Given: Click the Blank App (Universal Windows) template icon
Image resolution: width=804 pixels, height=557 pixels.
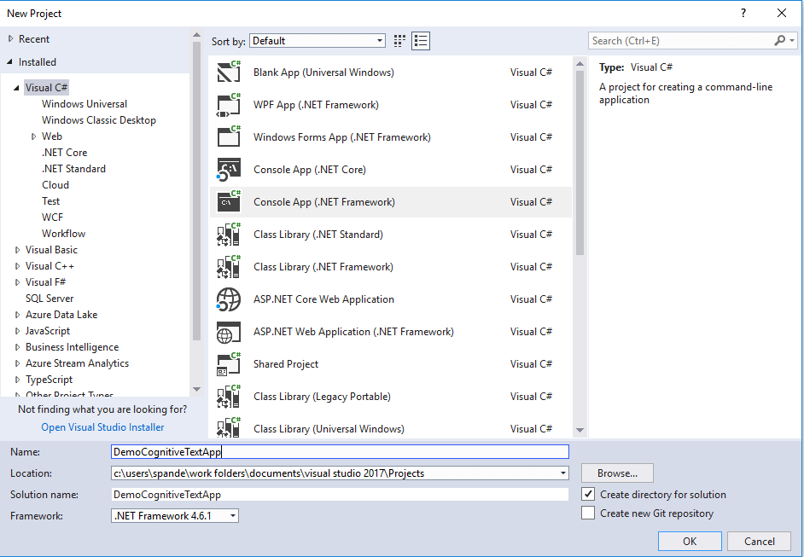Looking at the screenshot, I should coord(229,73).
